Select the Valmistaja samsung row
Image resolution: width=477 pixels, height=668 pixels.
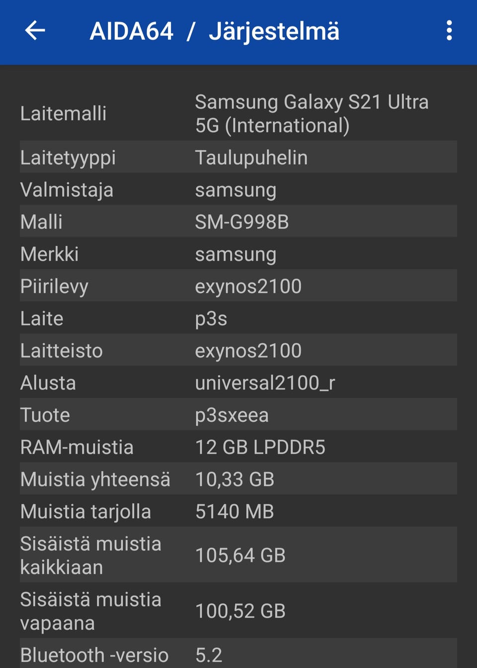[238, 190]
